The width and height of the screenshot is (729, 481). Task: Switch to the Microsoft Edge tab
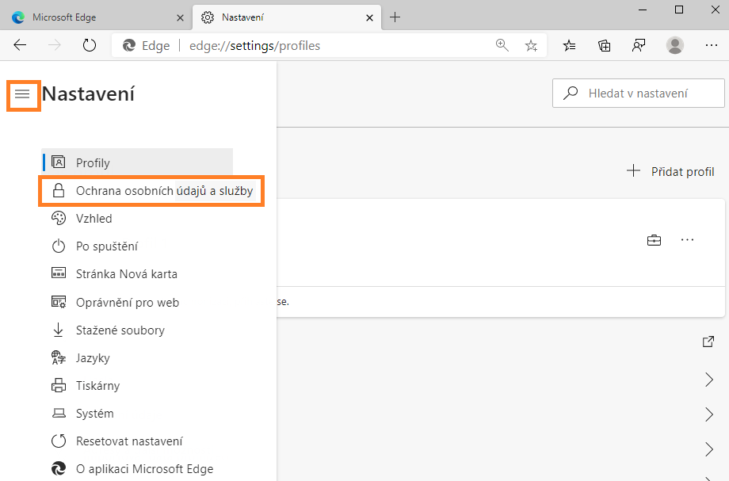[96, 17]
